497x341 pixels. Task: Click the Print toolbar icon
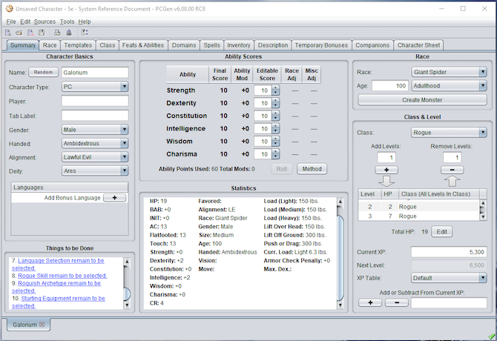pyautogui.click(x=57, y=33)
